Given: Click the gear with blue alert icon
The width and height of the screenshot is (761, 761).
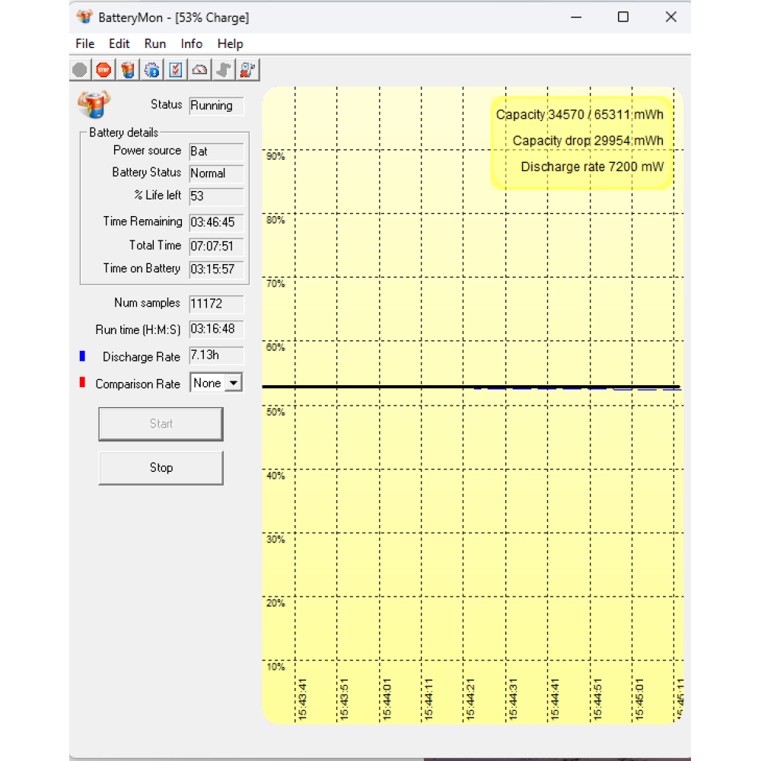Looking at the screenshot, I should point(151,70).
